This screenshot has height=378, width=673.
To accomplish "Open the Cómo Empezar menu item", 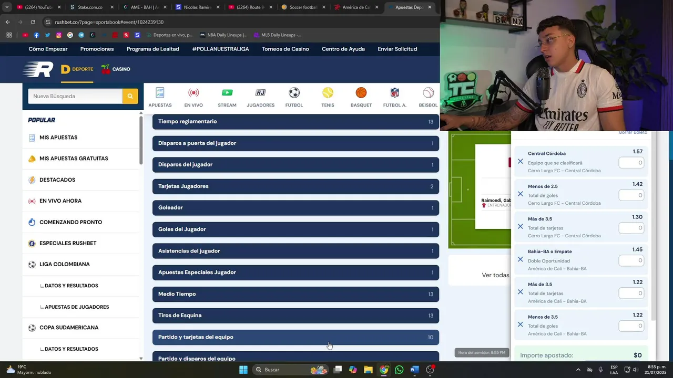I will tap(48, 49).
